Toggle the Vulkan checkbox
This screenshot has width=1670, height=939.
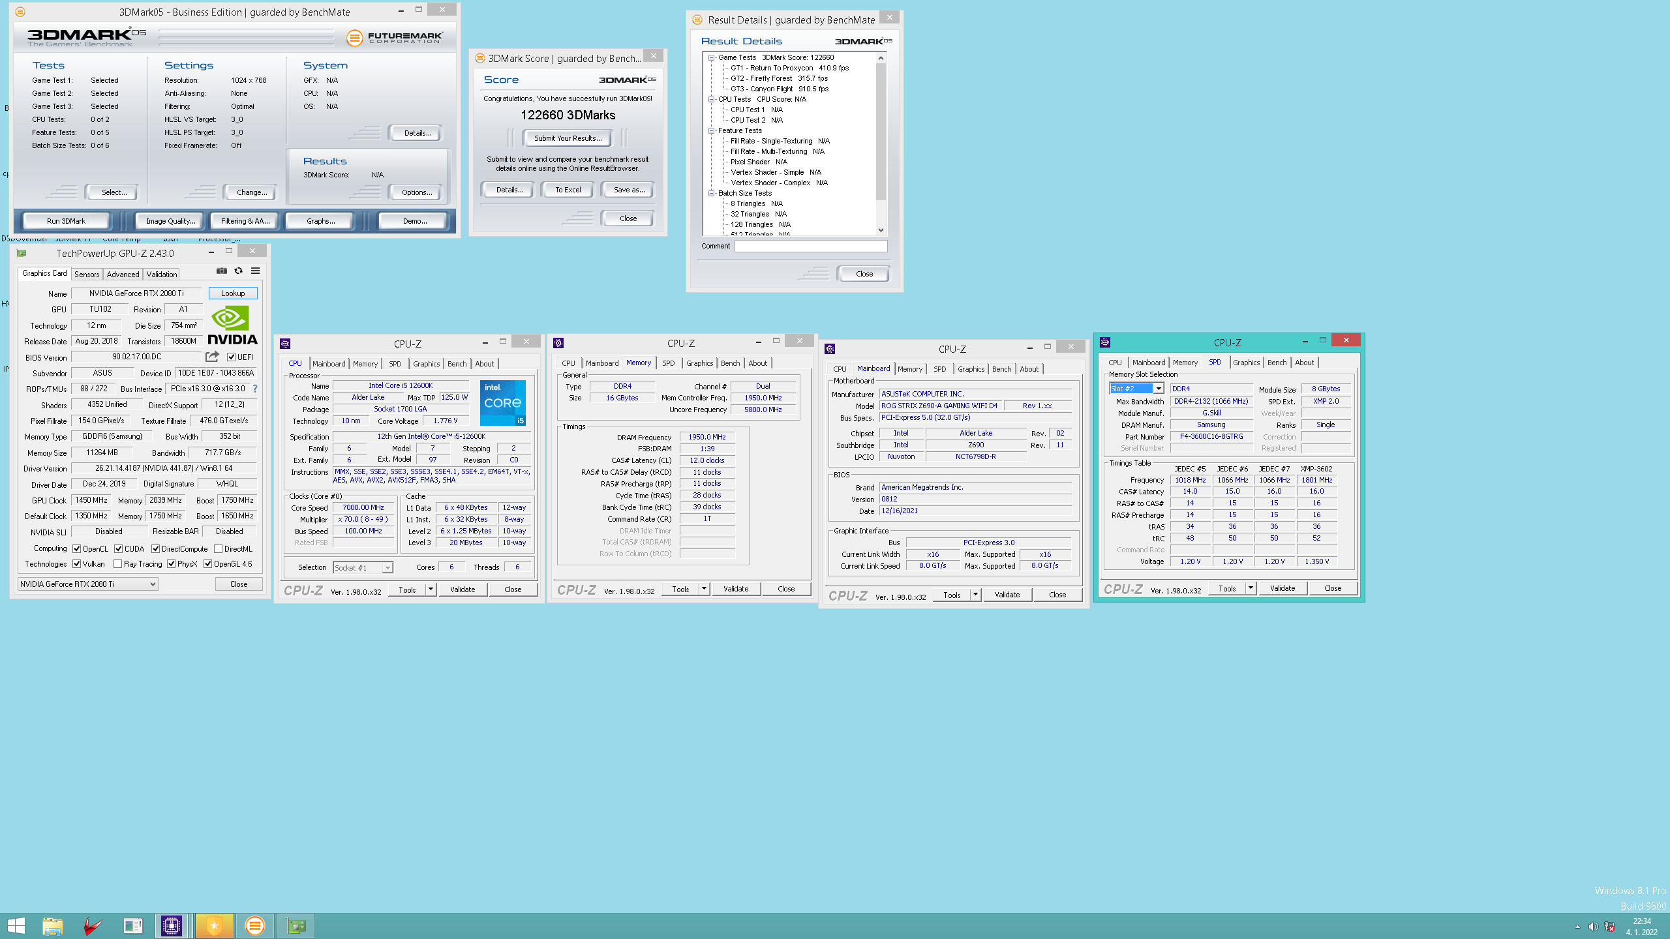pyautogui.click(x=77, y=564)
